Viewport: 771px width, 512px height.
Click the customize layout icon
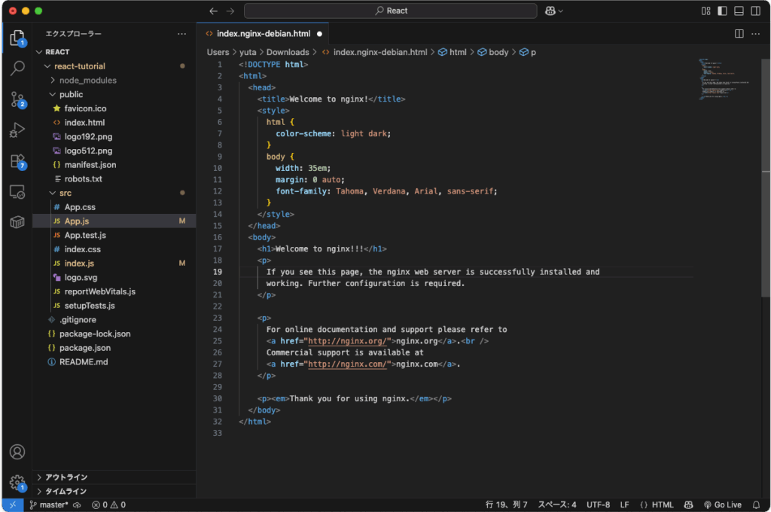click(x=705, y=11)
